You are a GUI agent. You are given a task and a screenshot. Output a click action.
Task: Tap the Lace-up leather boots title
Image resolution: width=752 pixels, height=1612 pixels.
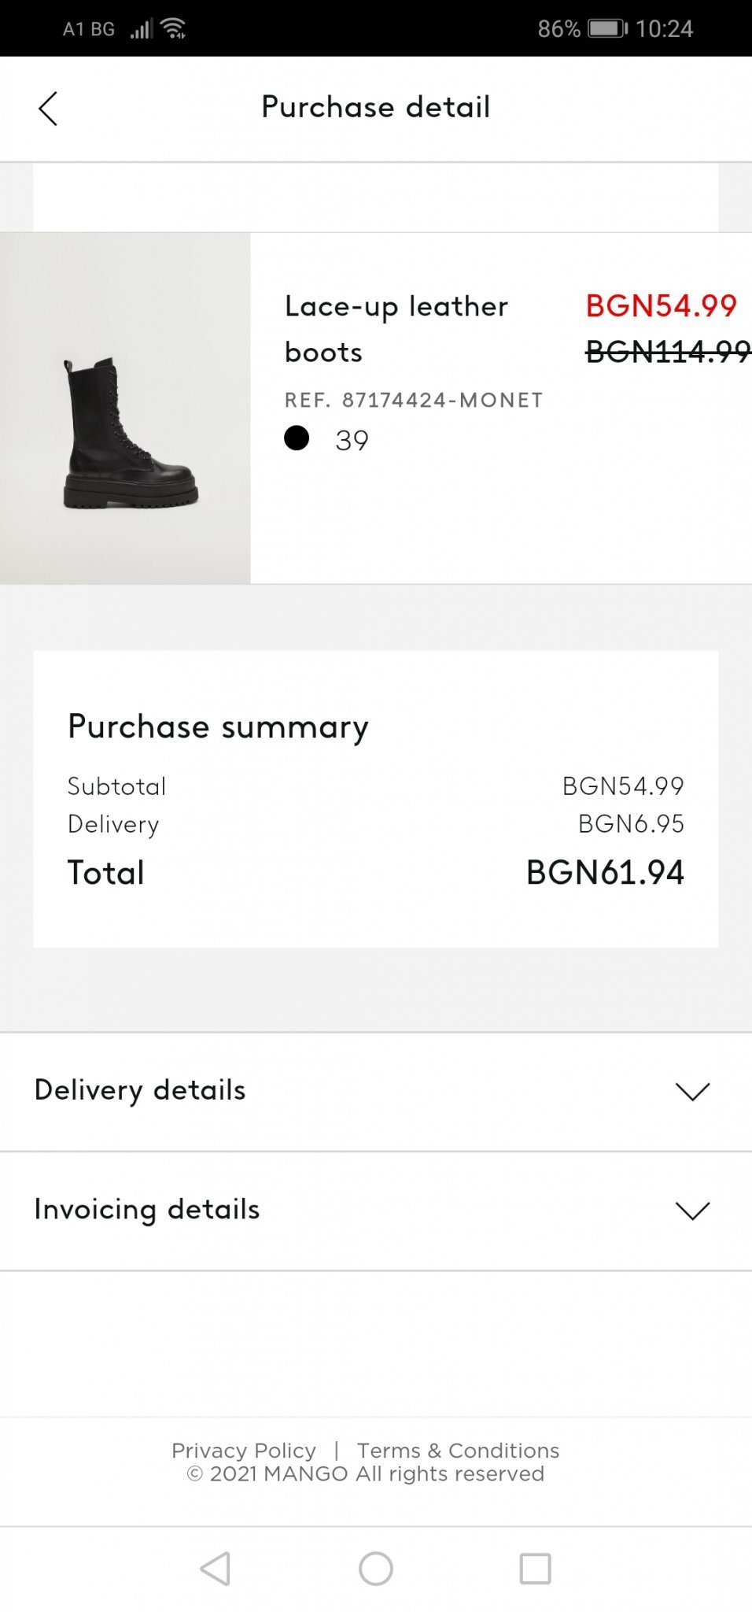point(396,328)
